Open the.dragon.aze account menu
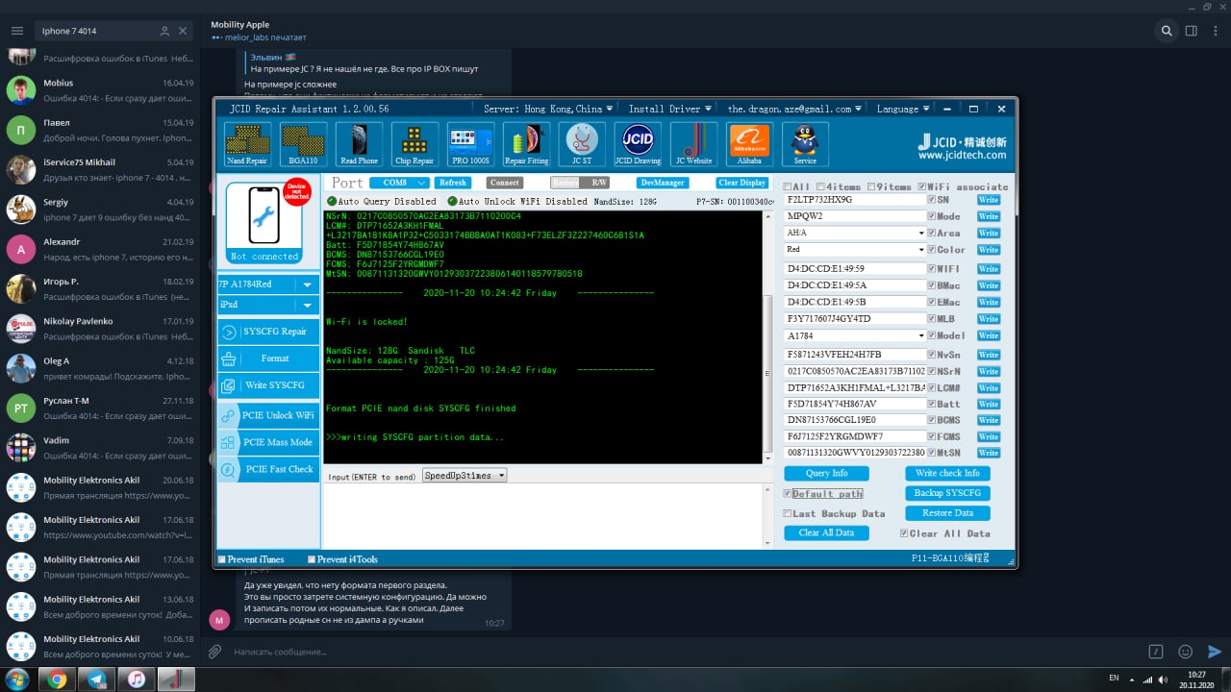This screenshot has height=692, width=1231. [794, 110]
